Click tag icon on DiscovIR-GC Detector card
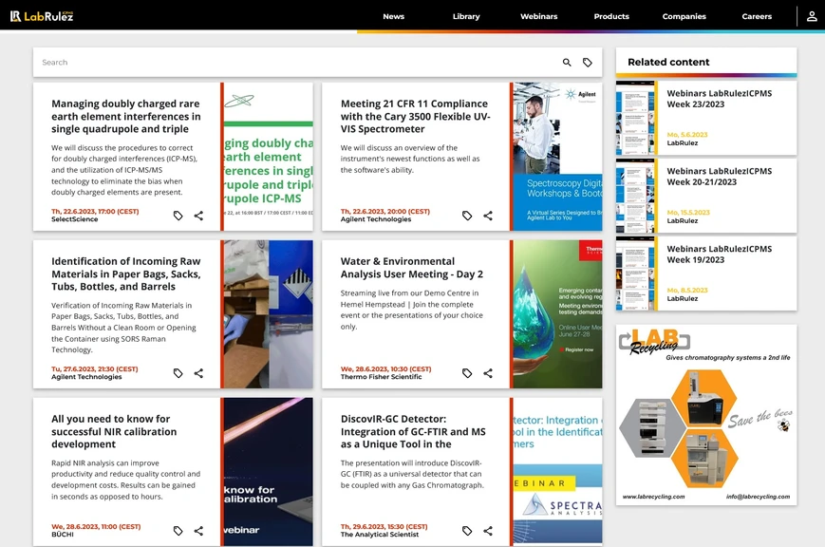 (x=467, y=531)
